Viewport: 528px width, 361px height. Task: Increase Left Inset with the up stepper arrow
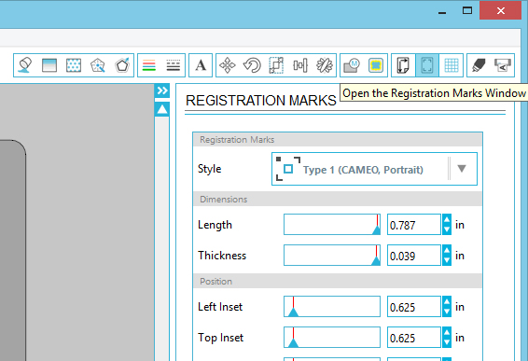447,301
